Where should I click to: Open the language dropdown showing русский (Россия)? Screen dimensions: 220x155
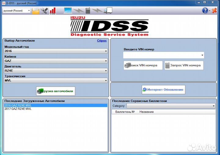[x=16, y=11]
